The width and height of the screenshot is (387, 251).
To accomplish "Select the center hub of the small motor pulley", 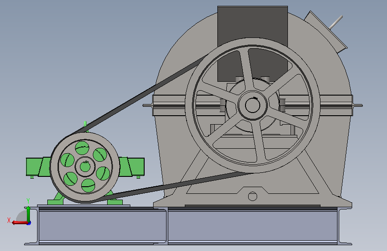I will [x=85, y=167].
